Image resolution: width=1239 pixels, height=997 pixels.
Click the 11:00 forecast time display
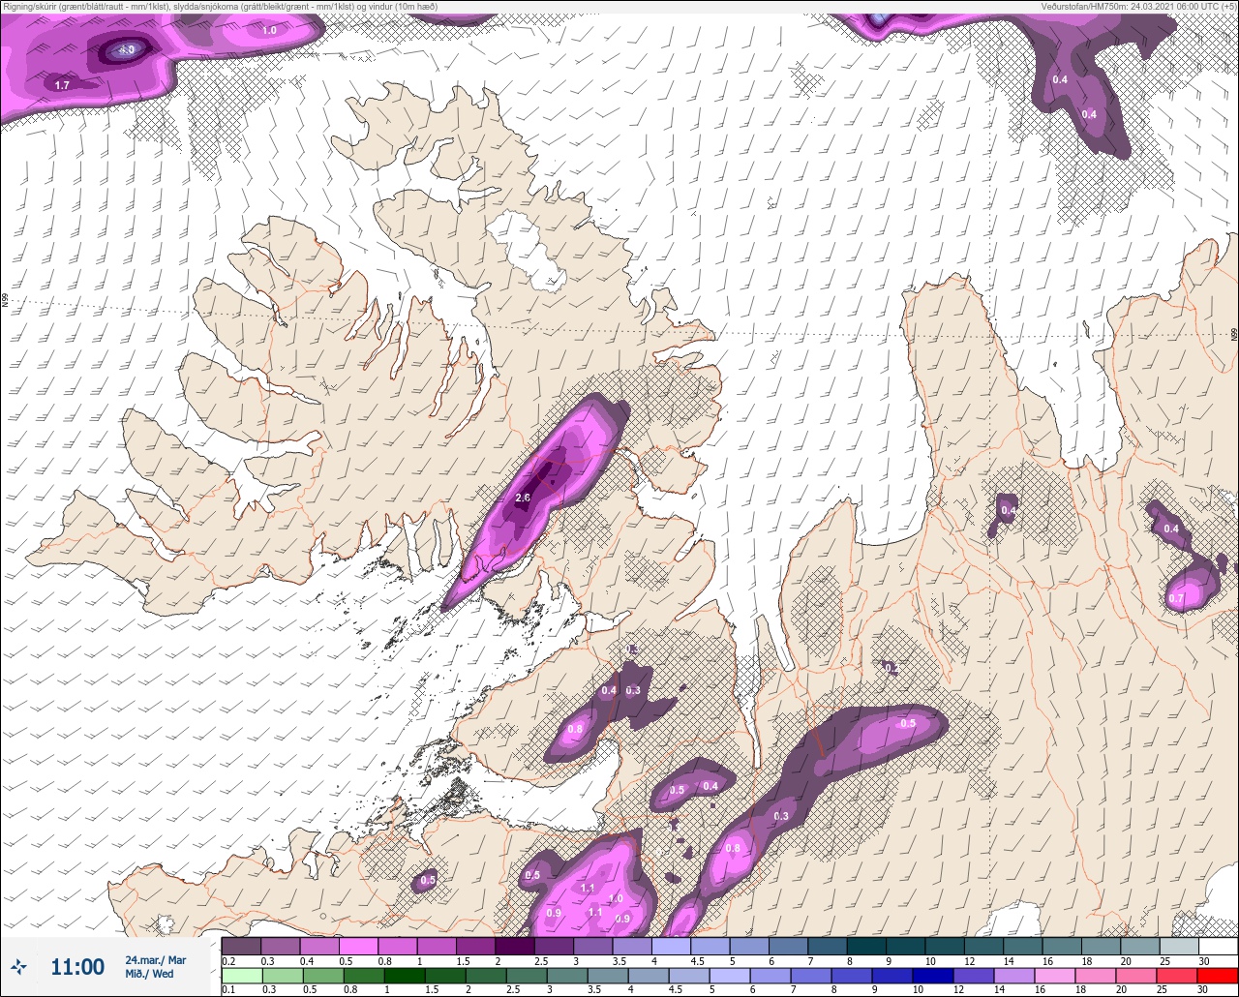[77, 967]
